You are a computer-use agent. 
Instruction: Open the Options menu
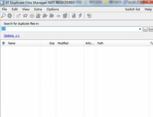[x=53, y=9]
